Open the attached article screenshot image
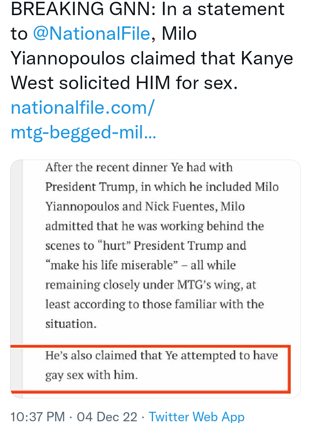The image size is (310, 423). click(x=156, y=279)
